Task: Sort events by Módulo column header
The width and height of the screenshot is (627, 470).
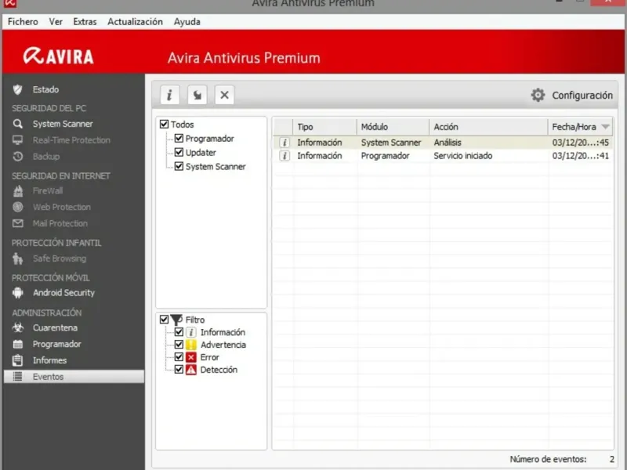Action: point(393,127)
